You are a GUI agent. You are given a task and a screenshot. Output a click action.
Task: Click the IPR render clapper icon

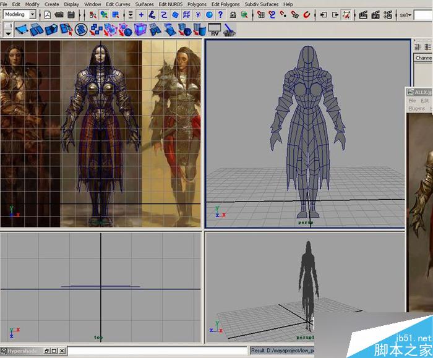[375, 15]
